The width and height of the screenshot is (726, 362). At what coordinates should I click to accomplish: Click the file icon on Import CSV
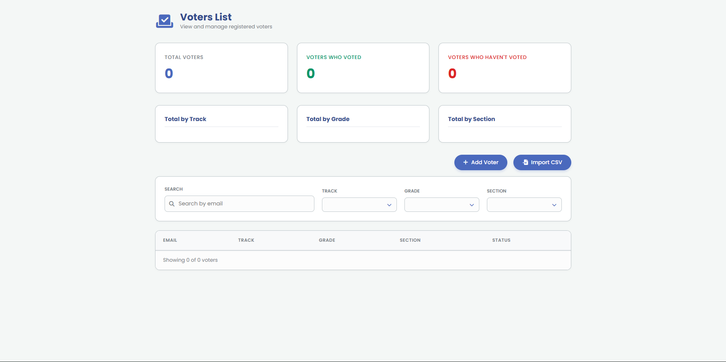[x=525, y=162]
